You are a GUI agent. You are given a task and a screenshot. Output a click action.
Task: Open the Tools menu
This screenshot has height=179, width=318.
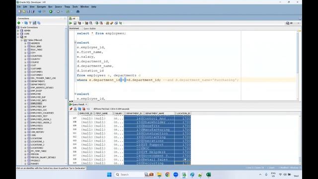75,6
